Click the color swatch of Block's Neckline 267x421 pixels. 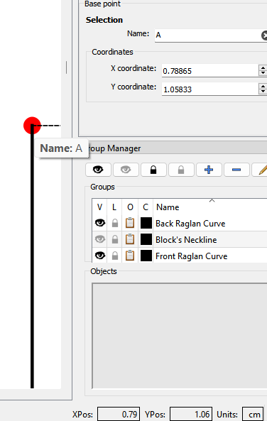coord(146,239)
